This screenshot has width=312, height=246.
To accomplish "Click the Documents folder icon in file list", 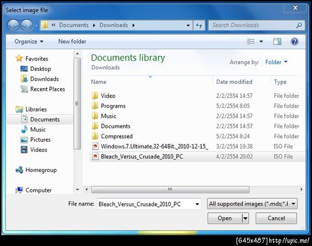I will [95, 126].
